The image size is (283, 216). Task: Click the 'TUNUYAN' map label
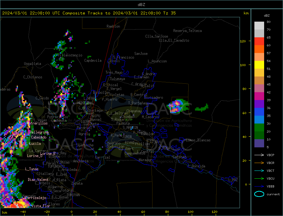(73, 195)
